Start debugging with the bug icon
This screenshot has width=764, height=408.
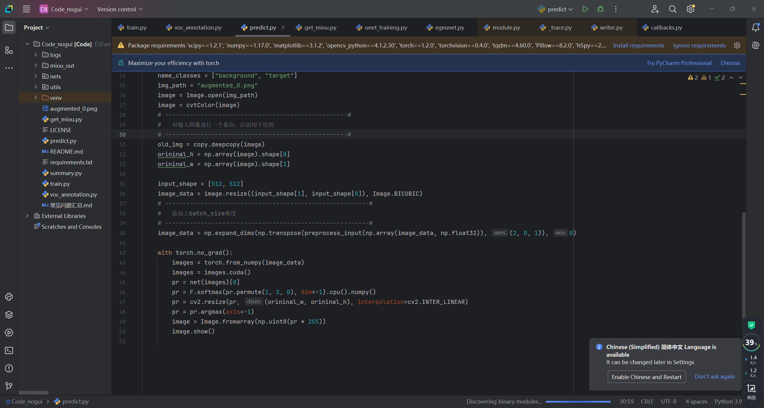click(x=600, y=9)
